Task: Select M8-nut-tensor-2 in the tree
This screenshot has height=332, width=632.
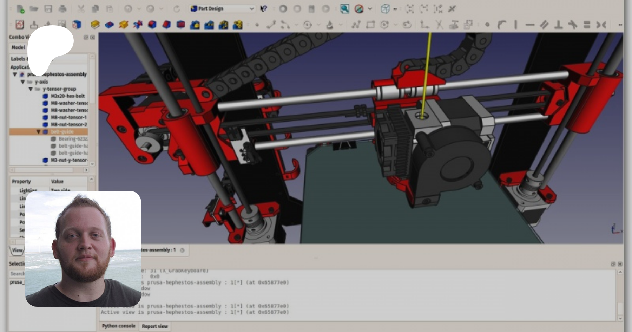Action: tap(69, 124)
